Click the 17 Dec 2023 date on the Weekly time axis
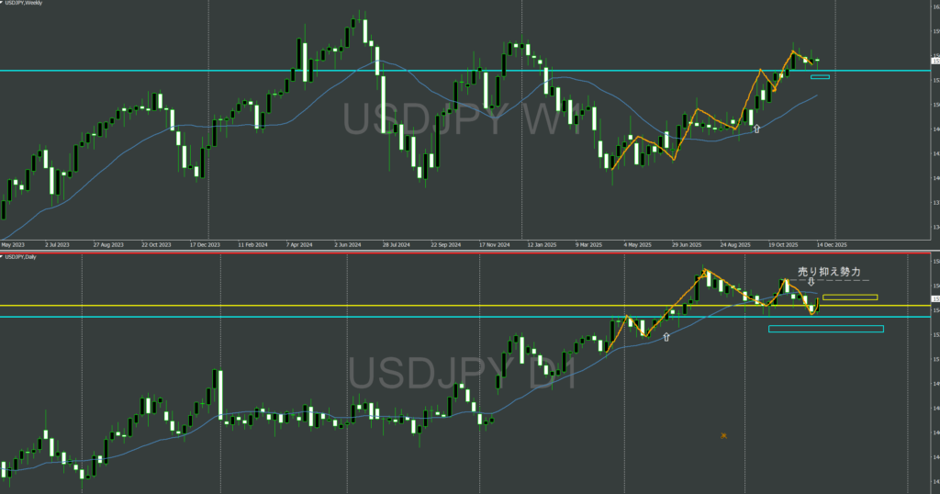Screen dimensions: 940x494 pyautogui.click(x=206, y=245)
